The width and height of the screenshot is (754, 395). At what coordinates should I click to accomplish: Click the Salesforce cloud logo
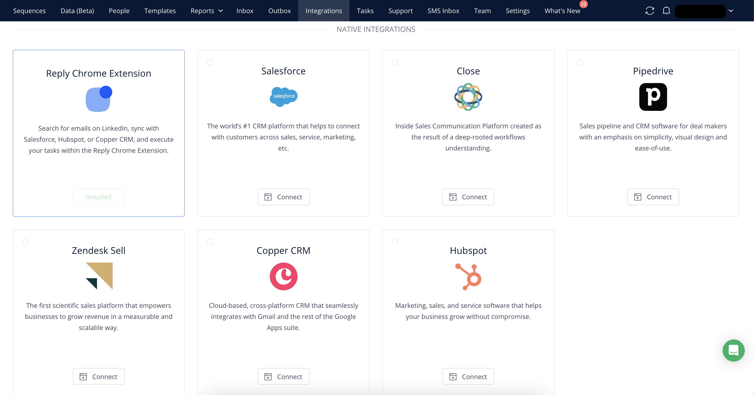(283, 96)
